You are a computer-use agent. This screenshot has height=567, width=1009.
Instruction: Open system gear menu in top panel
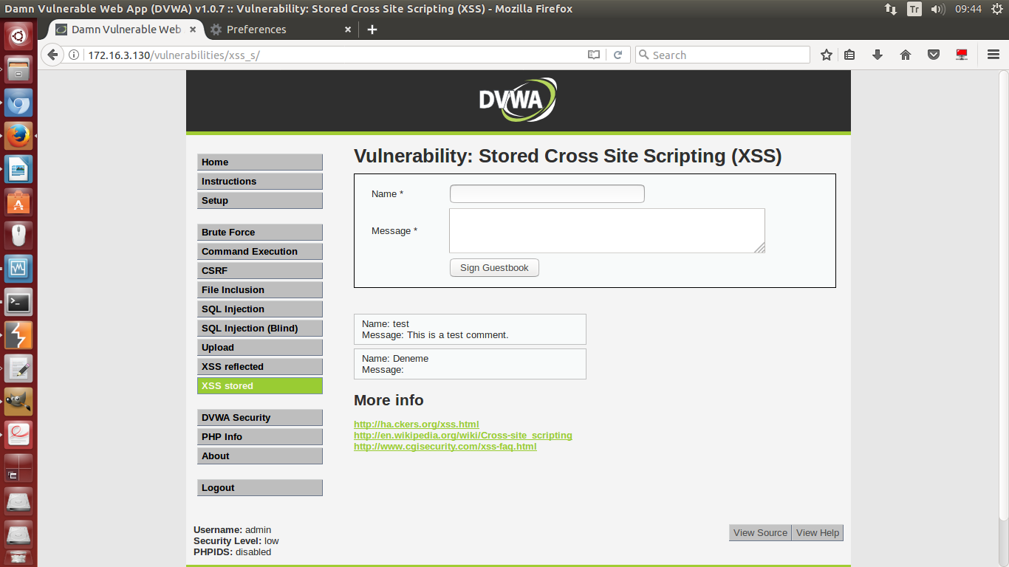point(996,9)
